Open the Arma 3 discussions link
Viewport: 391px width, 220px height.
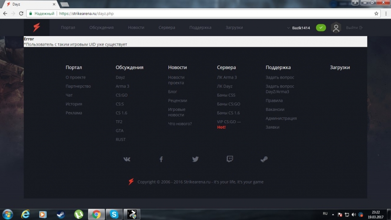[x=123, y=86]
